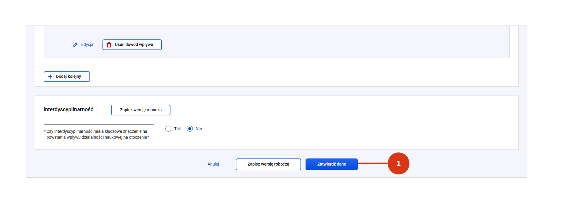Click the interdisciplinarity question text
Screen dimensions: 571x221
pyautogui.click(x=97, y=134)
